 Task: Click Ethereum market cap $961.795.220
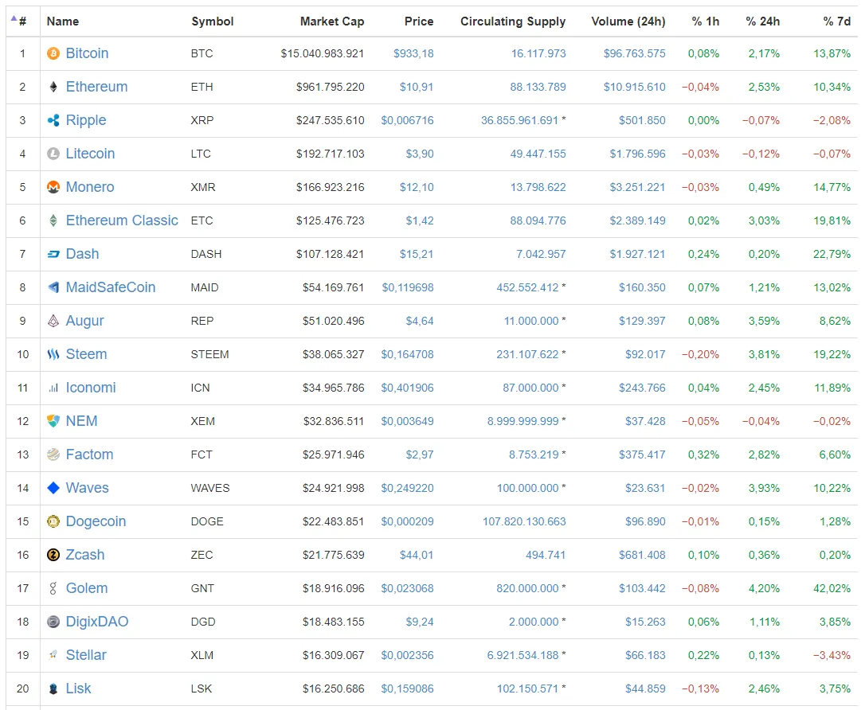coord(330,87)
